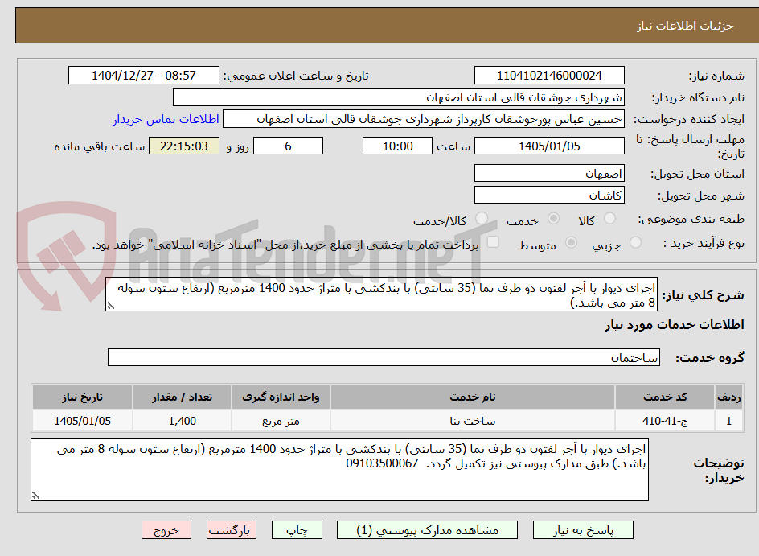Click the شماره نیاز number field

[549, 76]
